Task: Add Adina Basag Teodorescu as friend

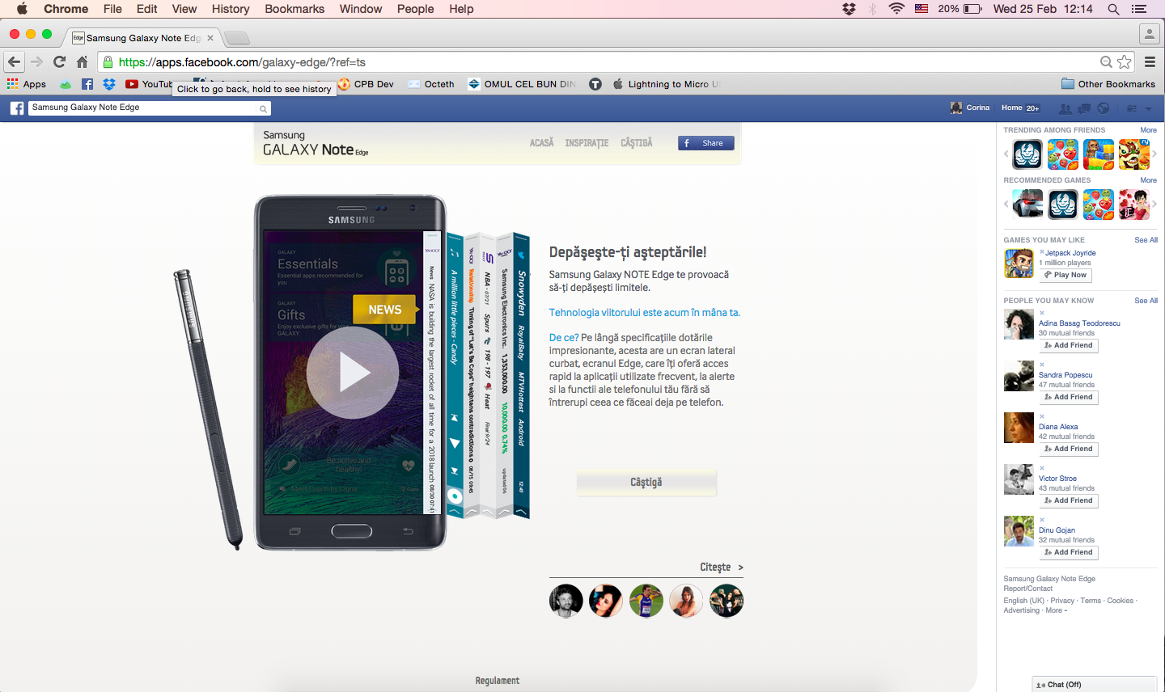Action: coord(1069,345)
